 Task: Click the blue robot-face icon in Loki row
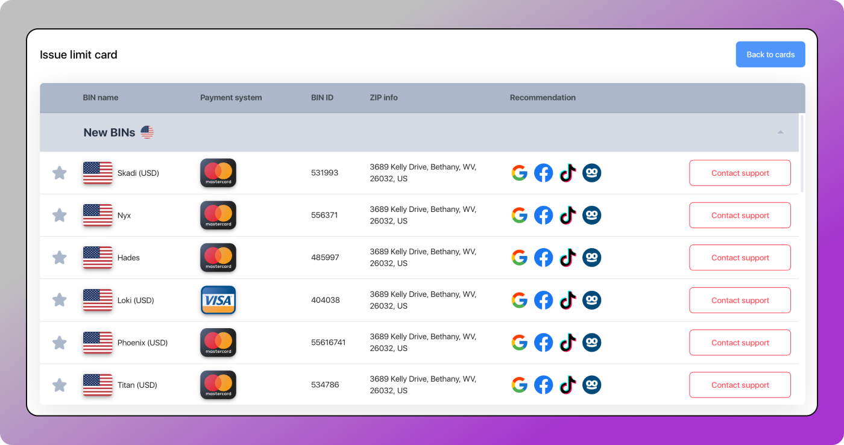coord(591,300)
